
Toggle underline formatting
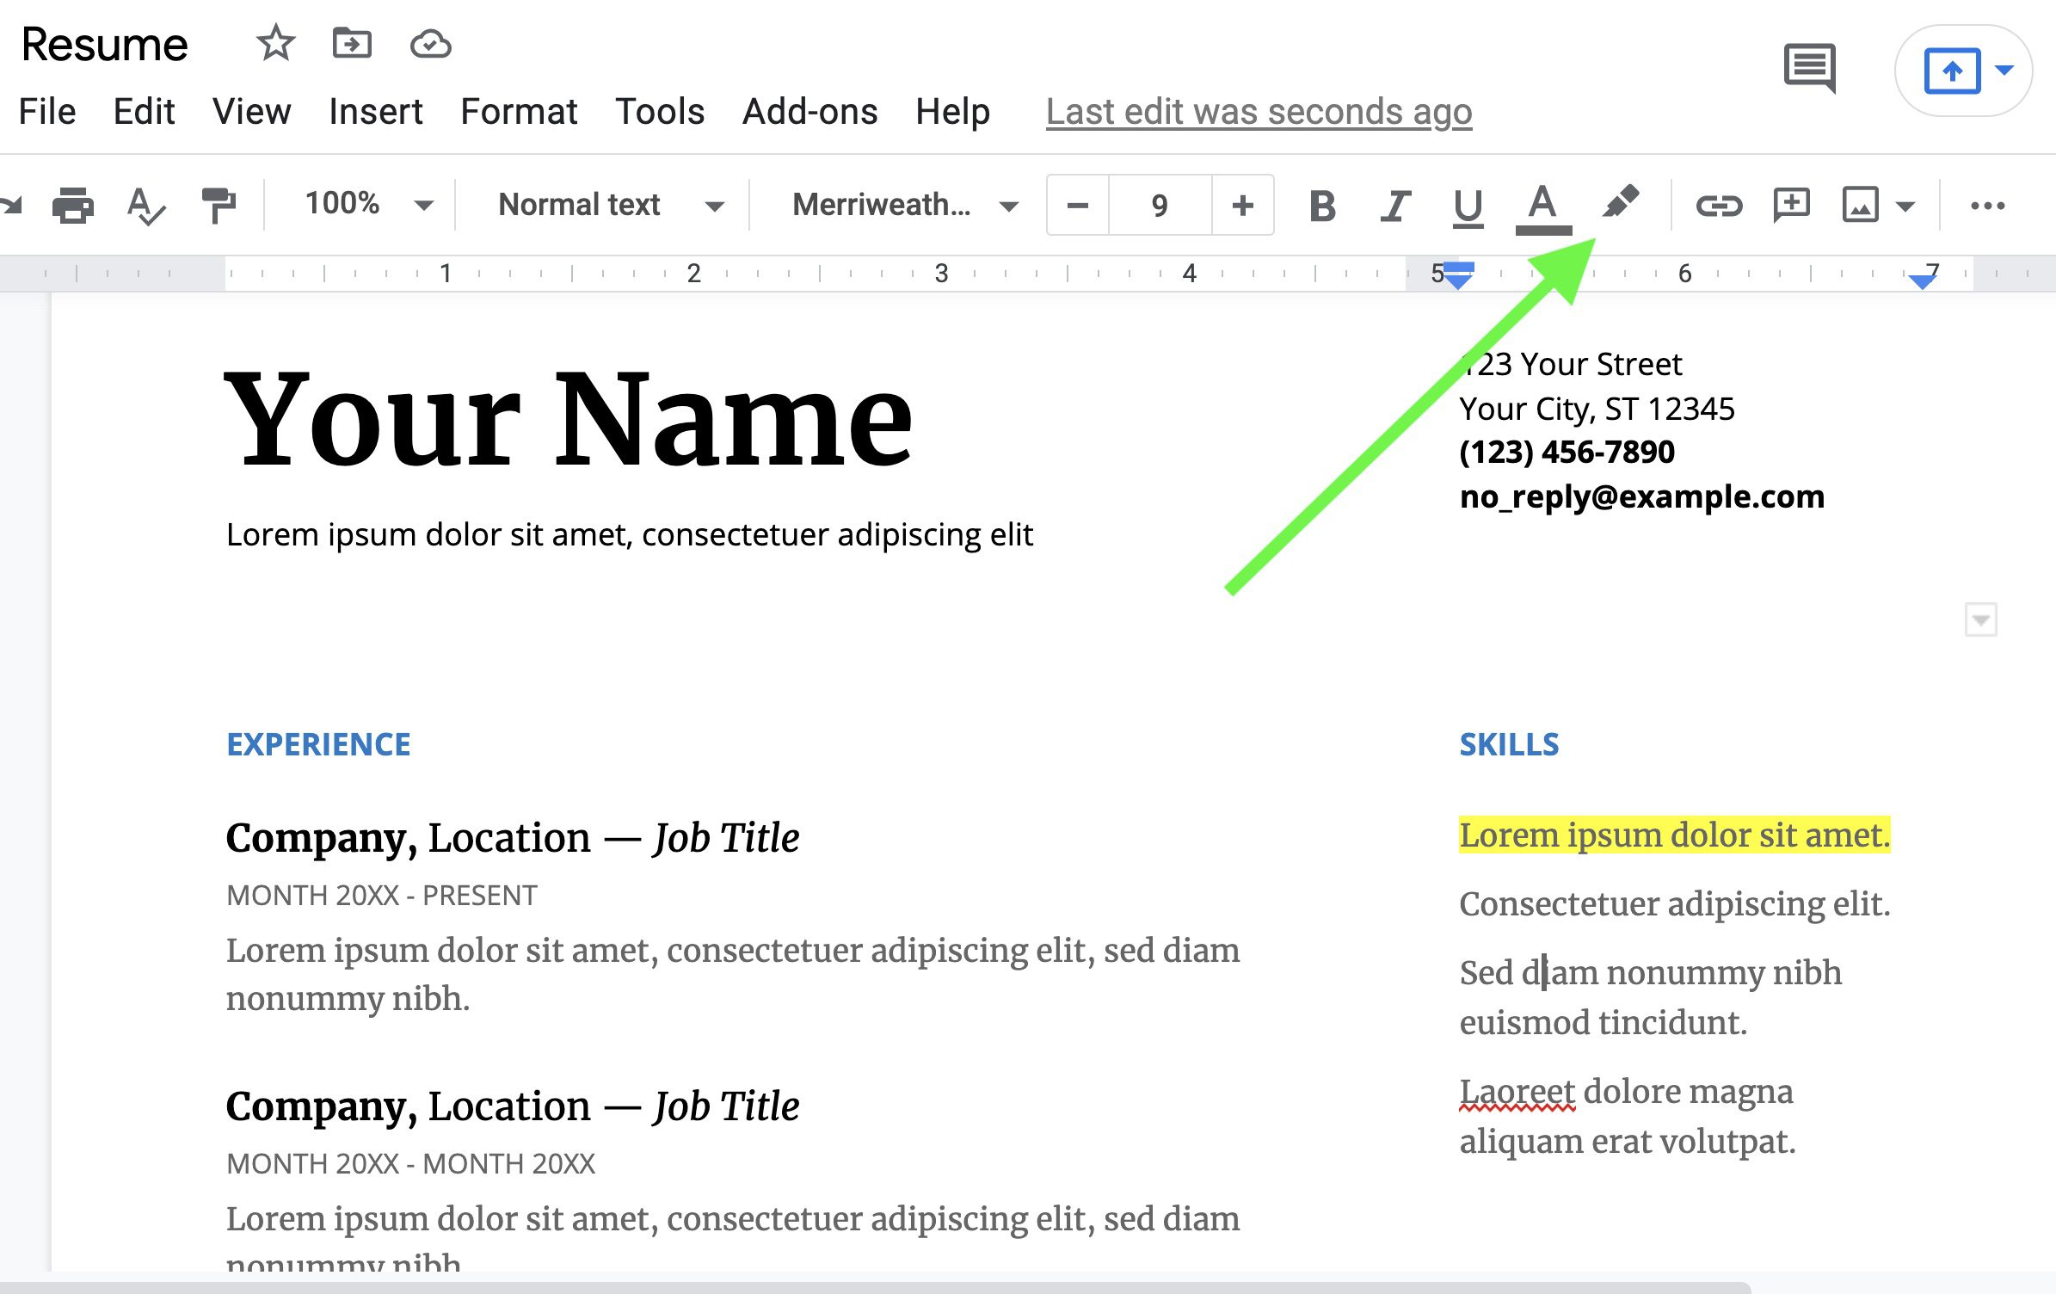1468,207
